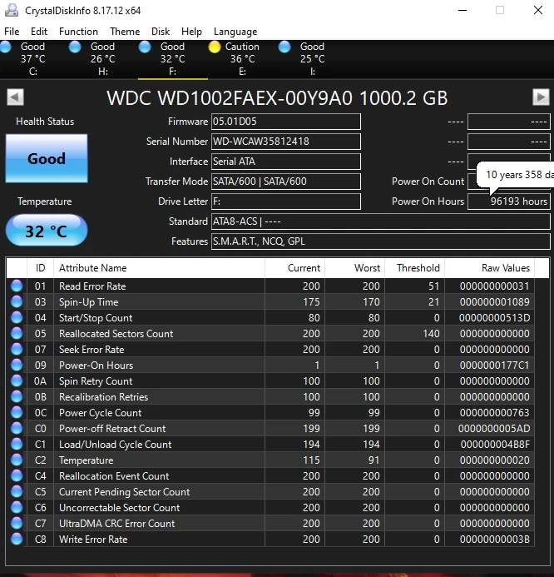This screenshot has height=577, width=554.
Task: Click threshold value 140 for Reallocated Sectors
Action: 431,333
